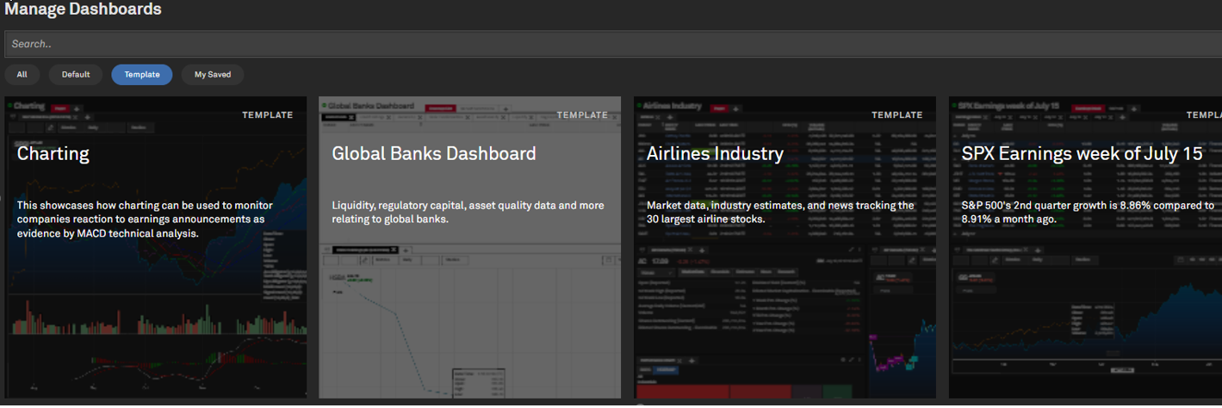This screenshot has height=408, width=1222.
Task: Click the Airlines market data description text
Action: tap(780, 213)
